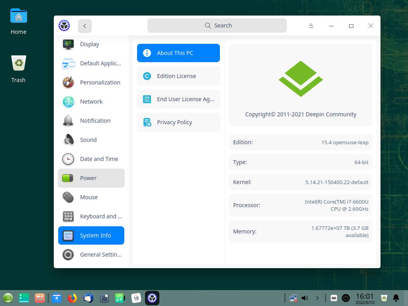
Task: Open Display settings from sidebar
Action: pos(90,44)
